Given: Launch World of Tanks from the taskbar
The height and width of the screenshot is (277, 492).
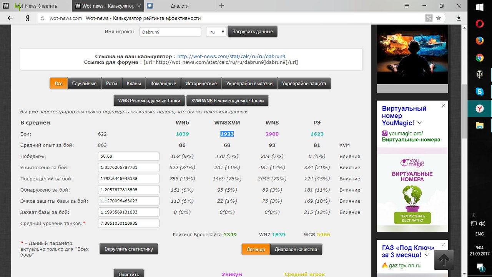Looking at the screenshot, I should tap(479, 75).
